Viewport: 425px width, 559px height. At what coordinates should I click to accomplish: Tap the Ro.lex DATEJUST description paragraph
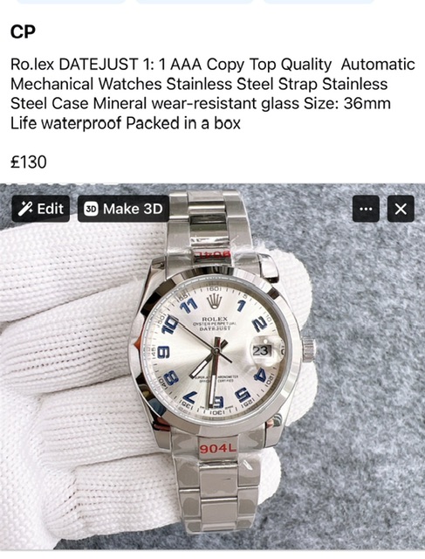(213, 93)
